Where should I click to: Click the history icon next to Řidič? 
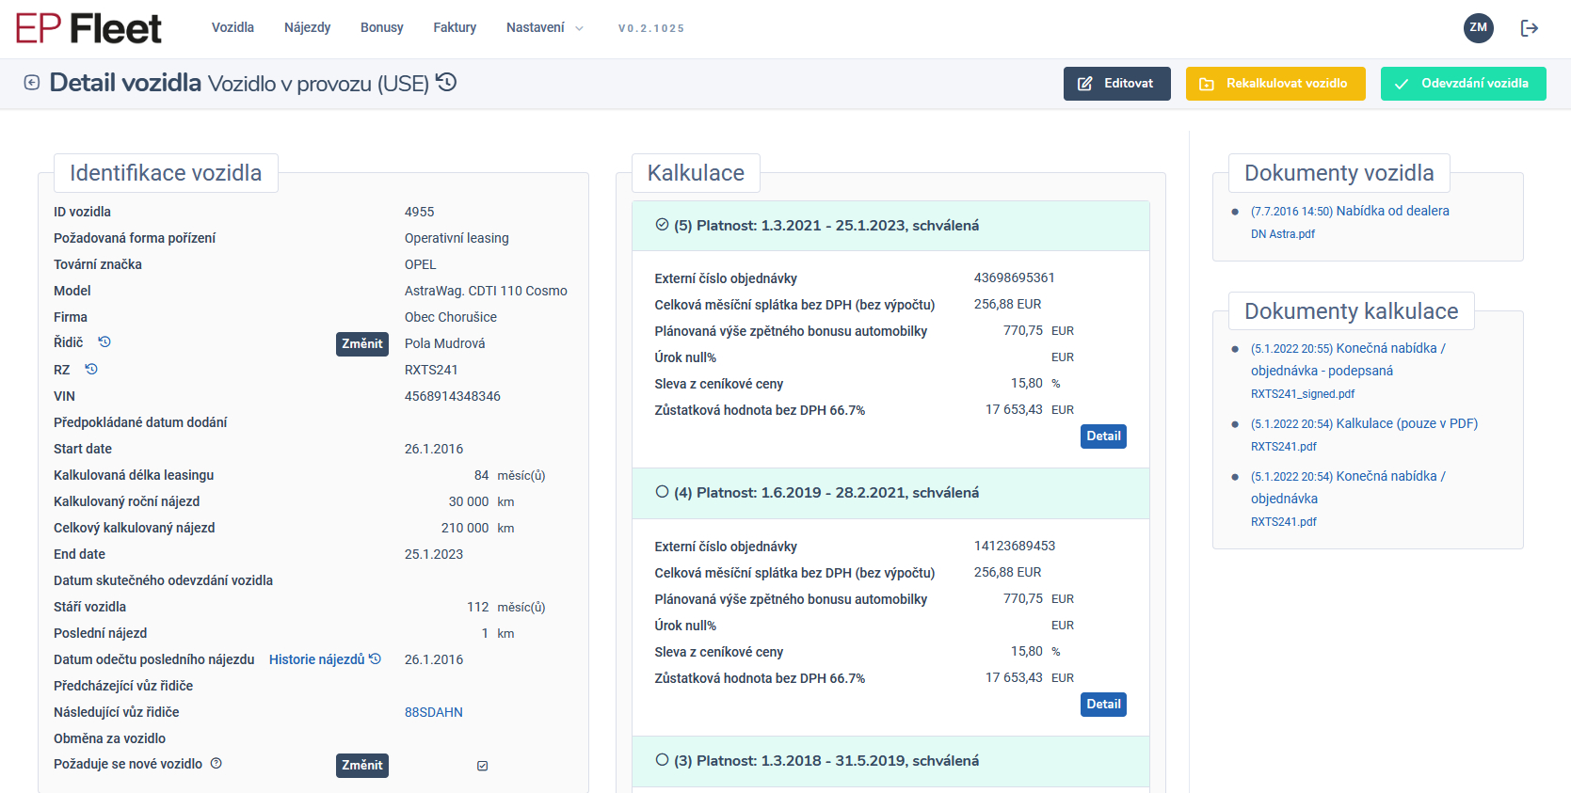(104, 342)
